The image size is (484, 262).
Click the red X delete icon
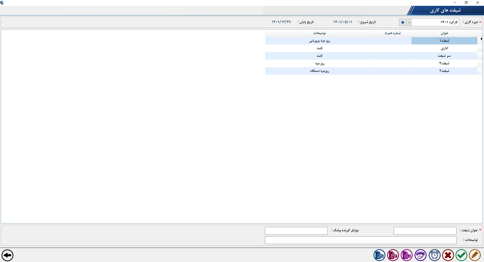tap(448, 255)
